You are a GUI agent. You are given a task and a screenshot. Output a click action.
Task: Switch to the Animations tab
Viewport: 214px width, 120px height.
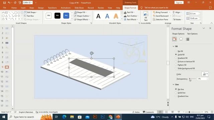point(66,8)
